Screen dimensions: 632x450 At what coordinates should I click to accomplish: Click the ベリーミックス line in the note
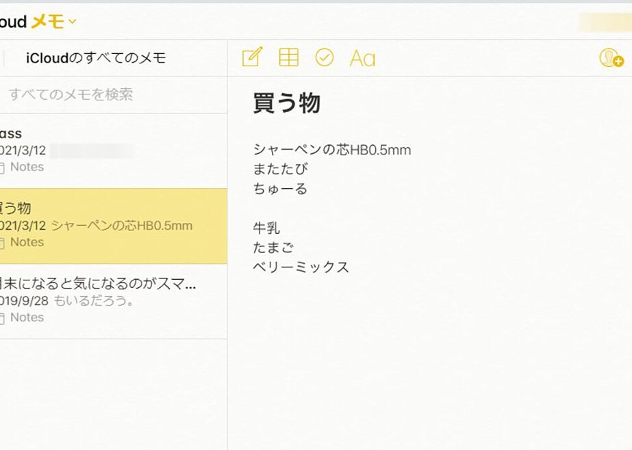301,267
